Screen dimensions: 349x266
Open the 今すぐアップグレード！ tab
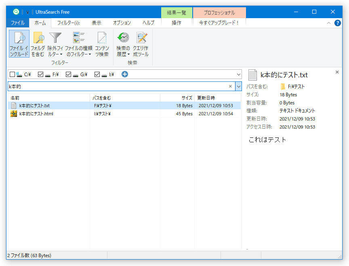pos(219,23)
